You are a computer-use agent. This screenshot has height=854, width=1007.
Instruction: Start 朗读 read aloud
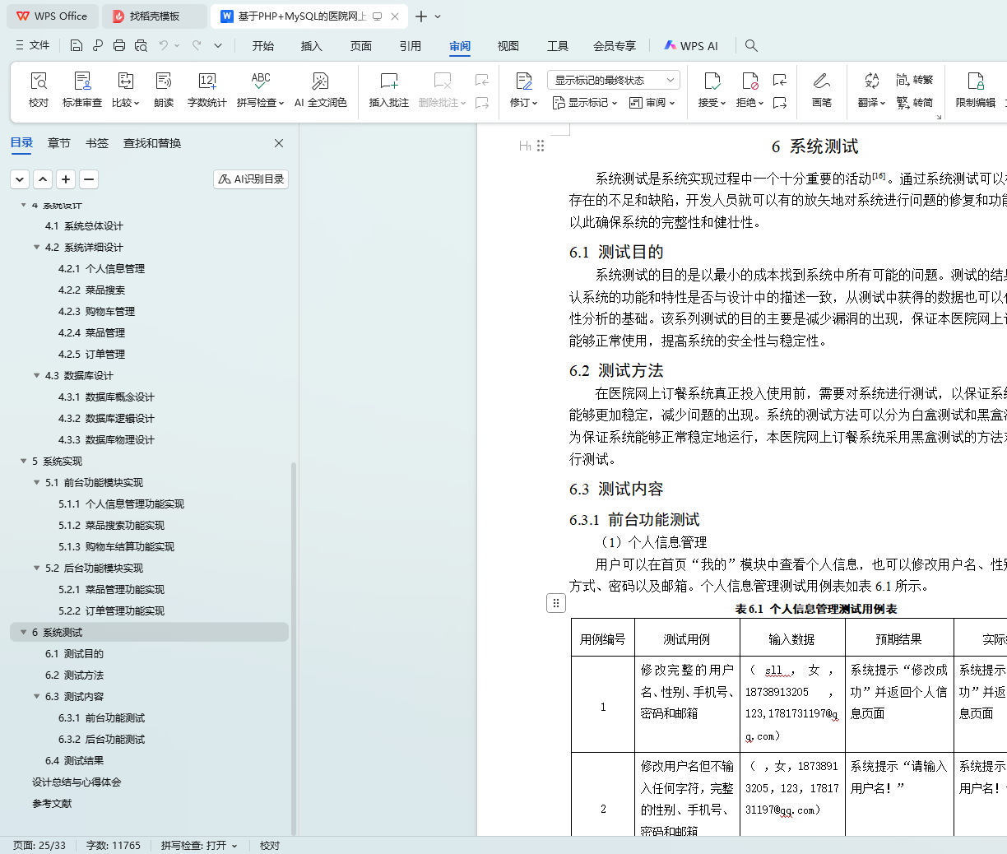[x=164, y=90]
